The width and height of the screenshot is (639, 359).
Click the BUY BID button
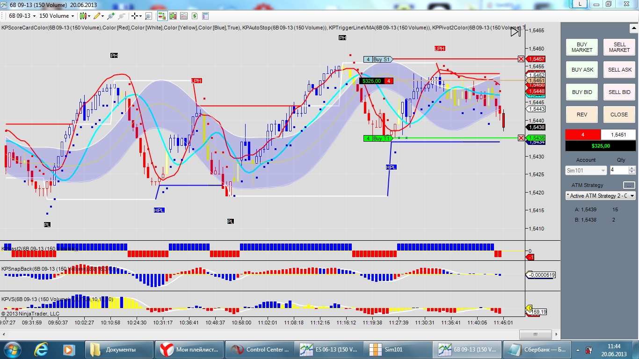pyautogui.click(x=582, y=92)
